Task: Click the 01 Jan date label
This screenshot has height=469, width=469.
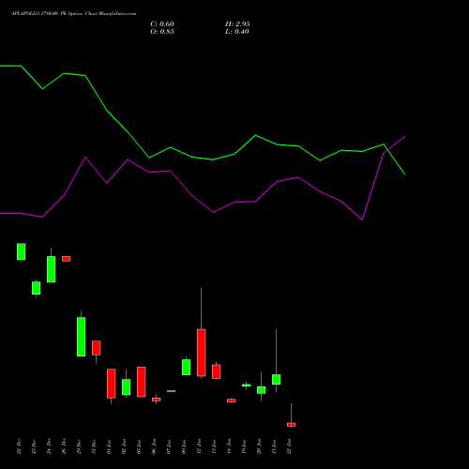Action: (109, 446)
